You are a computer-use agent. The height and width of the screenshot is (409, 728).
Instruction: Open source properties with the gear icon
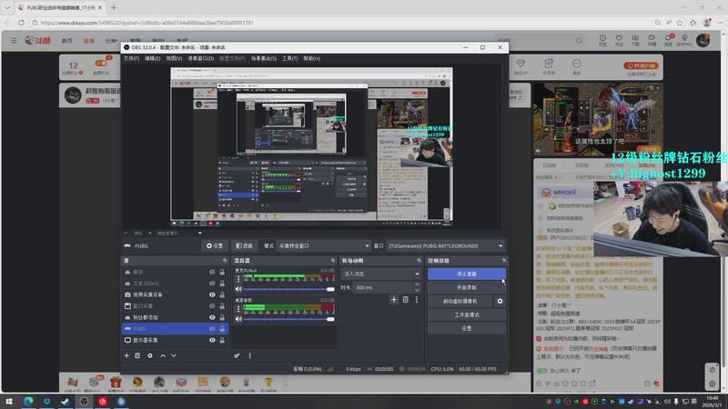pos(150,355)
